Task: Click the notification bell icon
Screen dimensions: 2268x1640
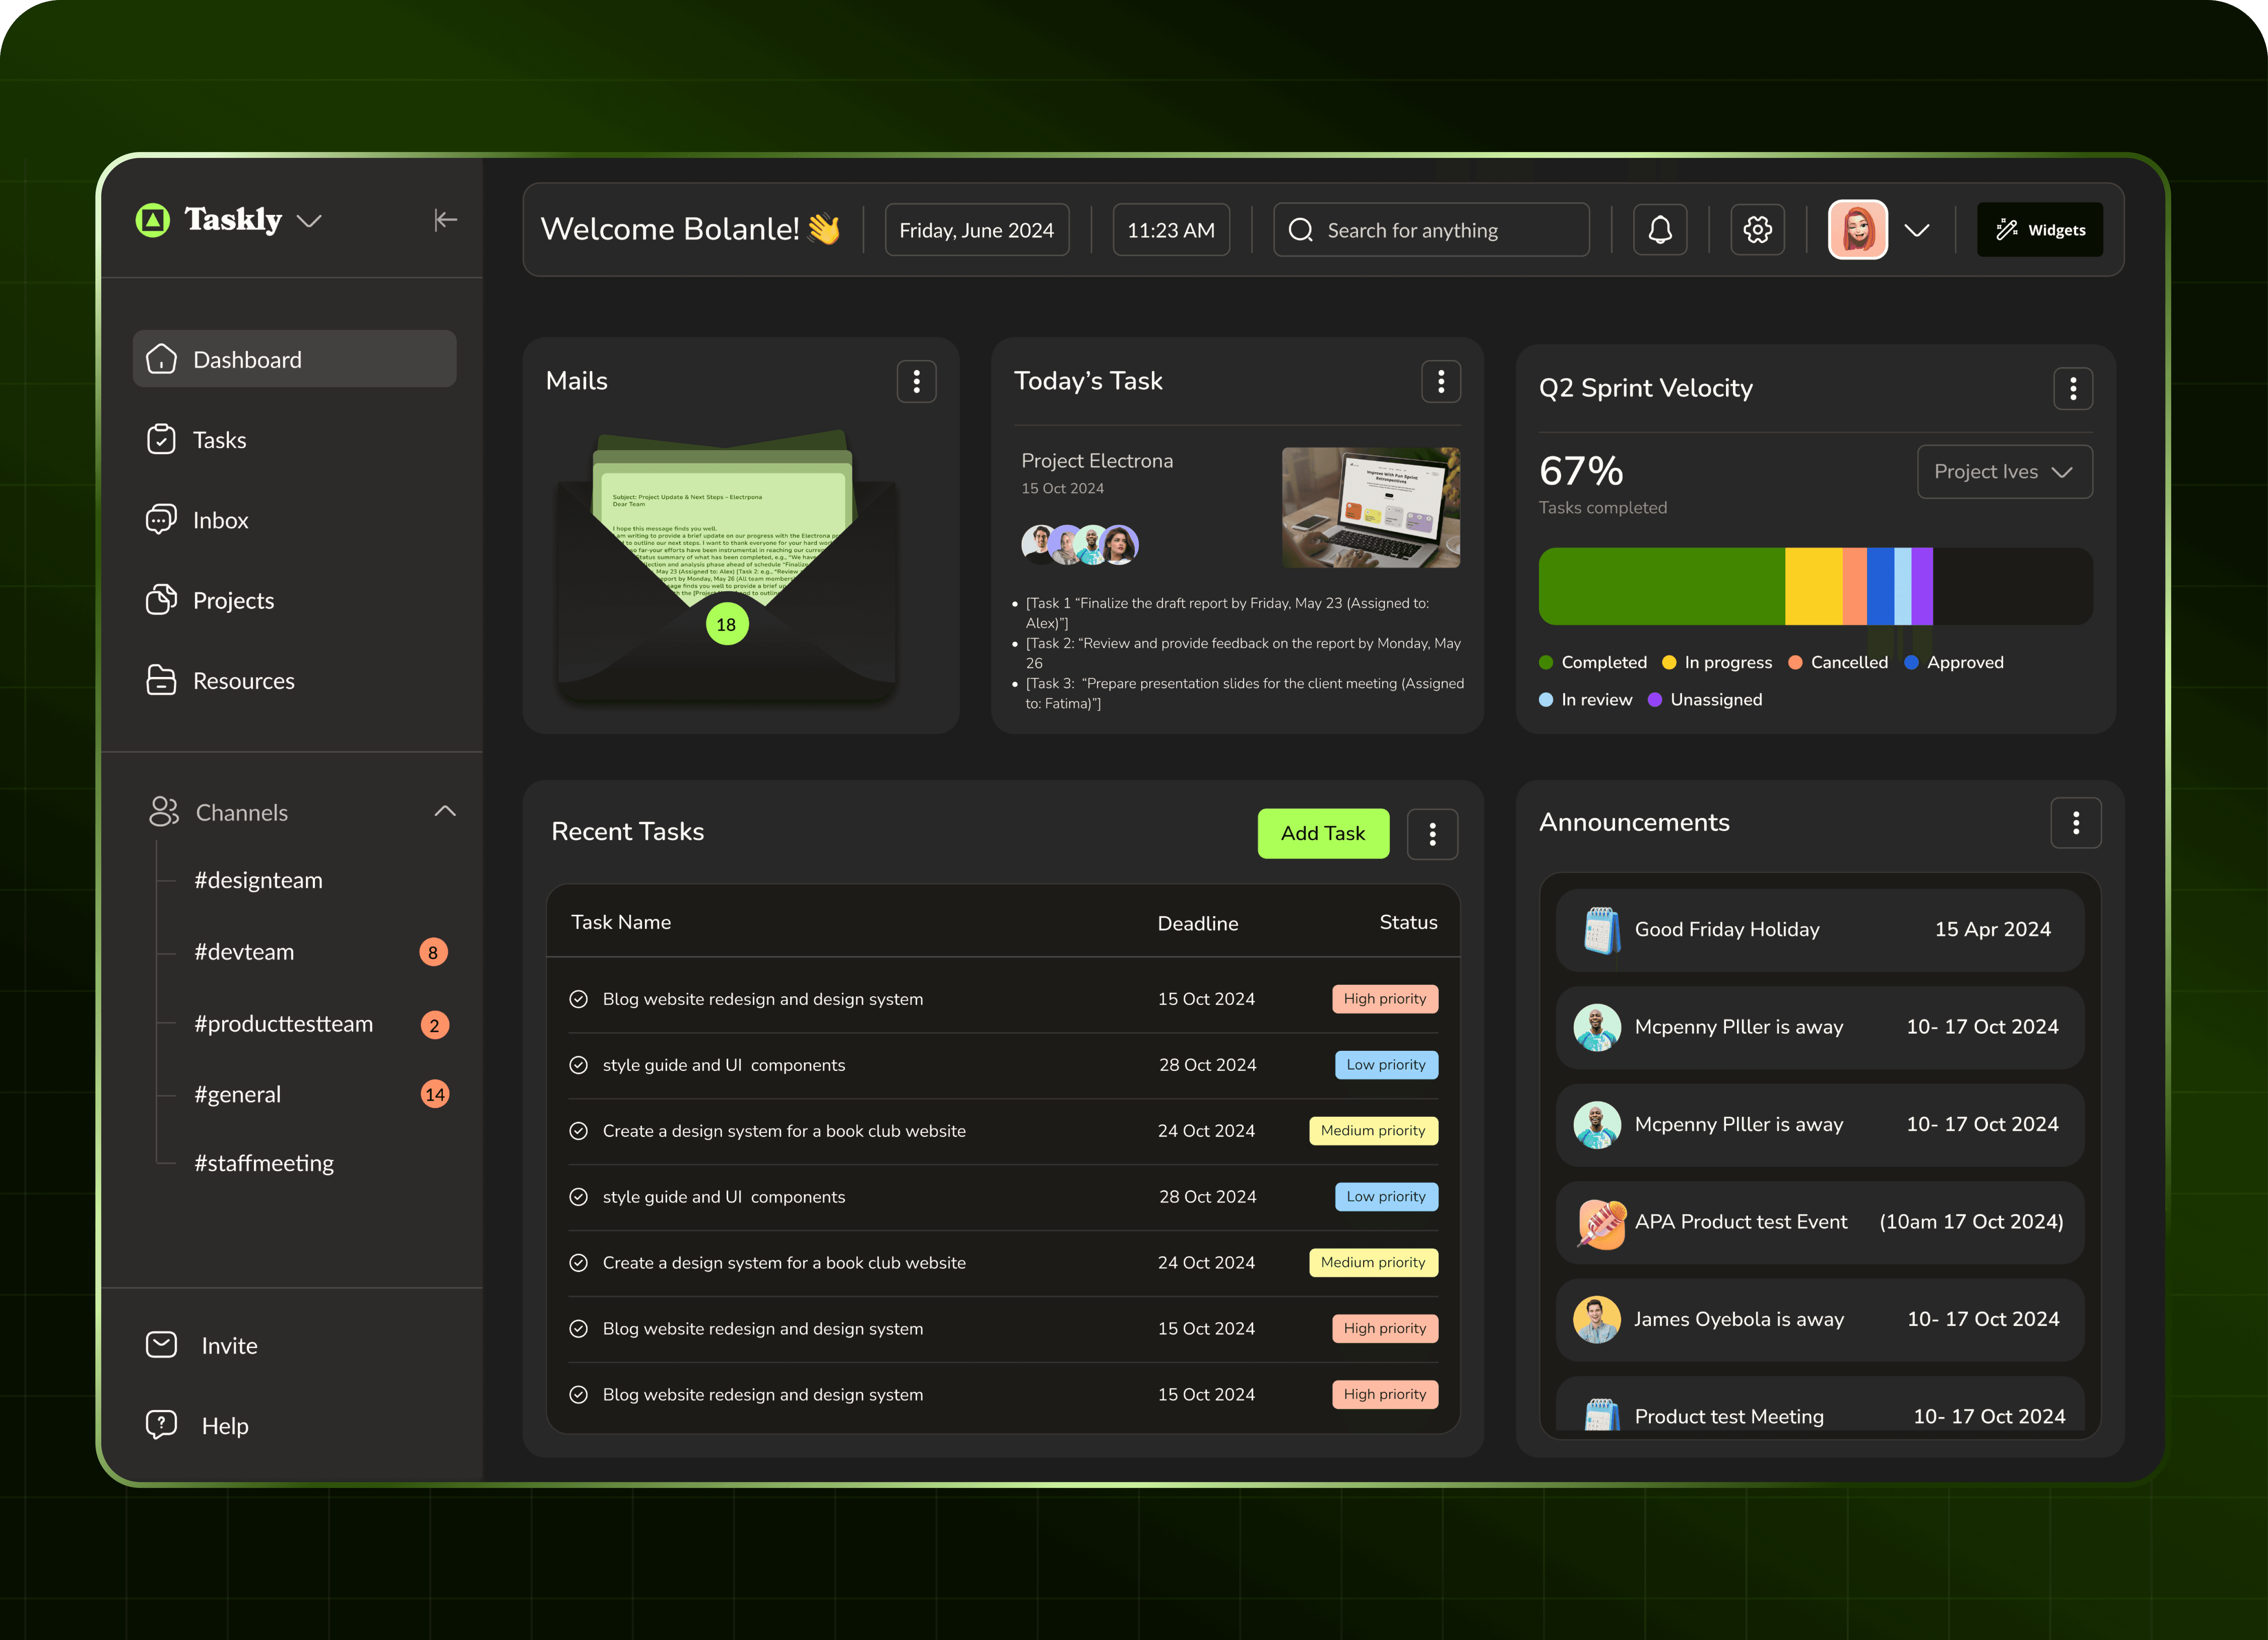Action: 1660,230
